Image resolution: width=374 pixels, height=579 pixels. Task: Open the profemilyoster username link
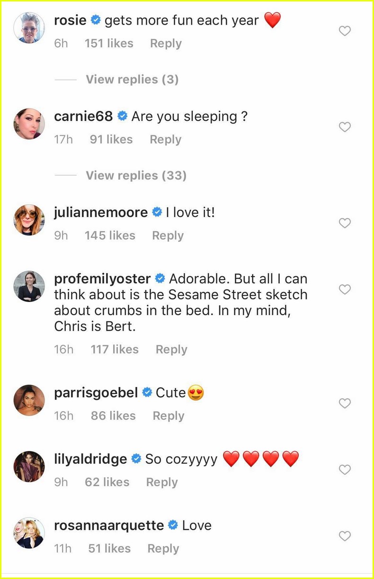pyautogui.click(x=102, y=279)
